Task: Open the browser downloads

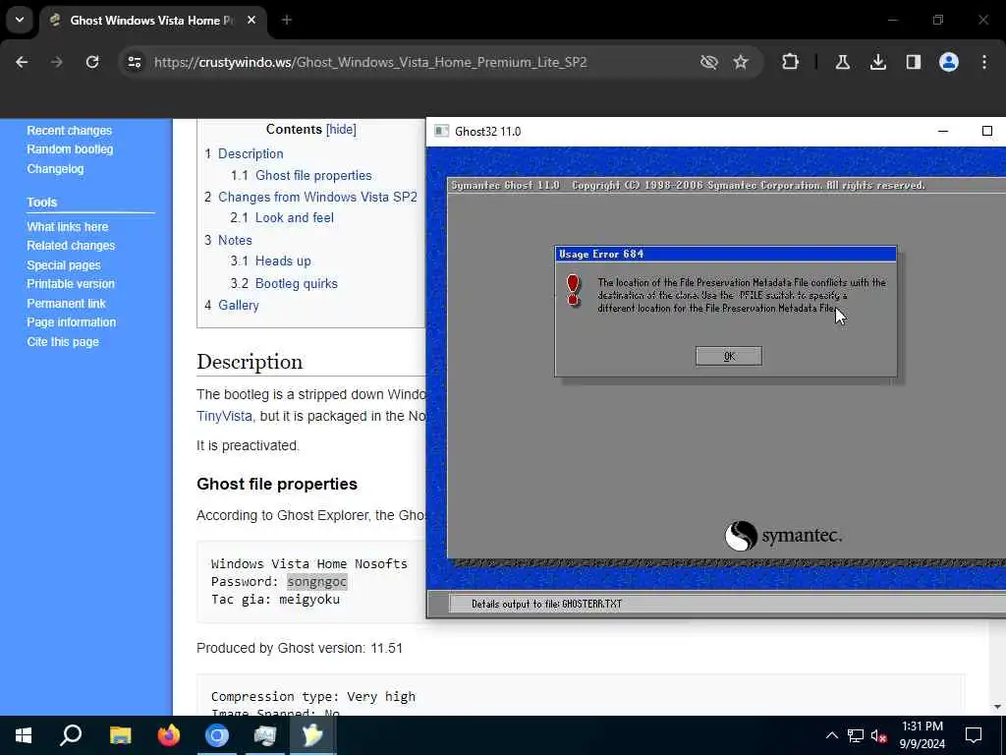Action: [x=877, y=62]
